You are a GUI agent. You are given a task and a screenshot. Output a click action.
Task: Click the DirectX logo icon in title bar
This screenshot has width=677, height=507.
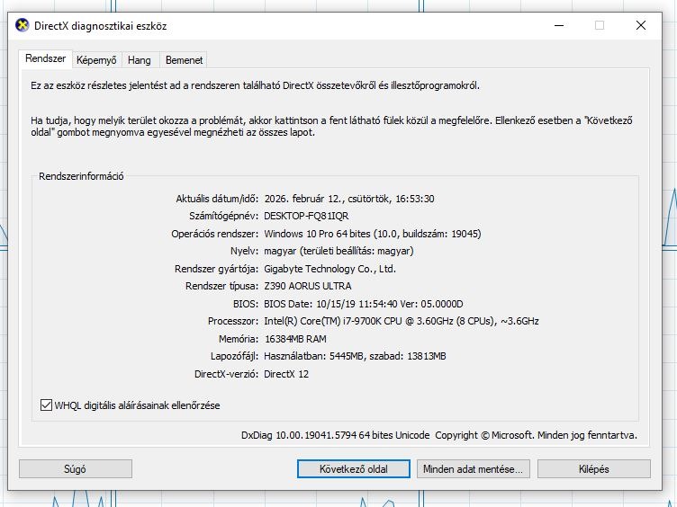[x=22, y=25]
